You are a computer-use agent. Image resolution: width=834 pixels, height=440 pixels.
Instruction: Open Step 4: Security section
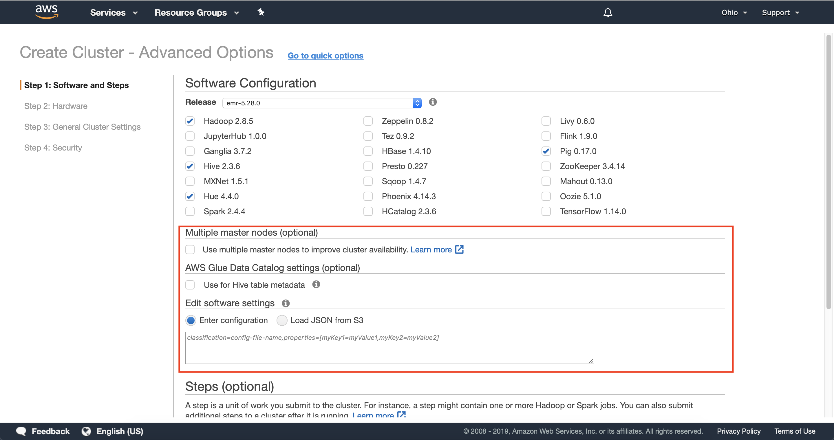(x=53, y=148)
